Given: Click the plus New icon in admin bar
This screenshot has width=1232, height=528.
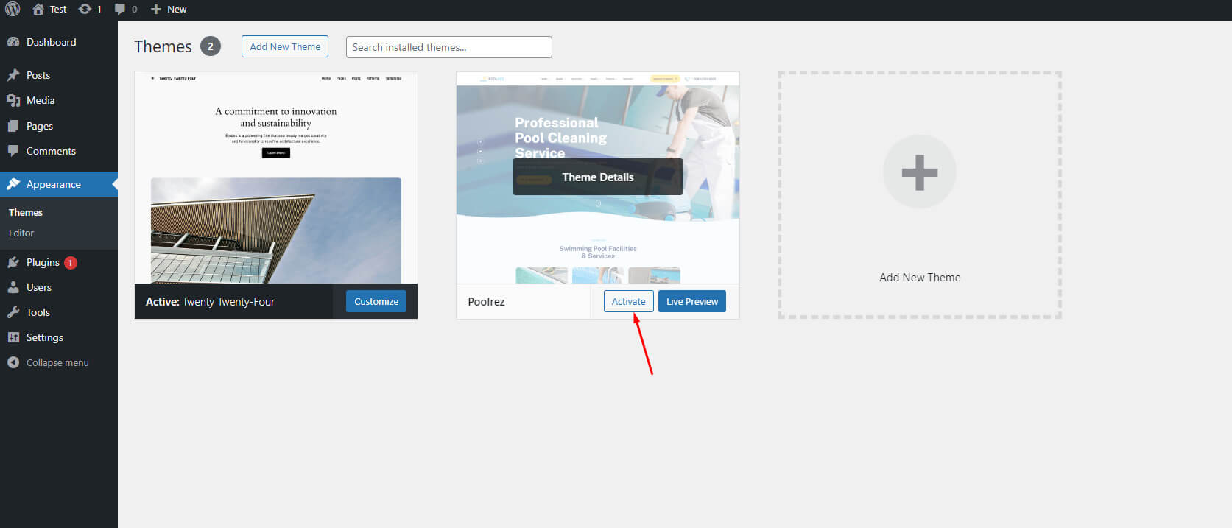Looking at the screenshot, I should [155, 9].
